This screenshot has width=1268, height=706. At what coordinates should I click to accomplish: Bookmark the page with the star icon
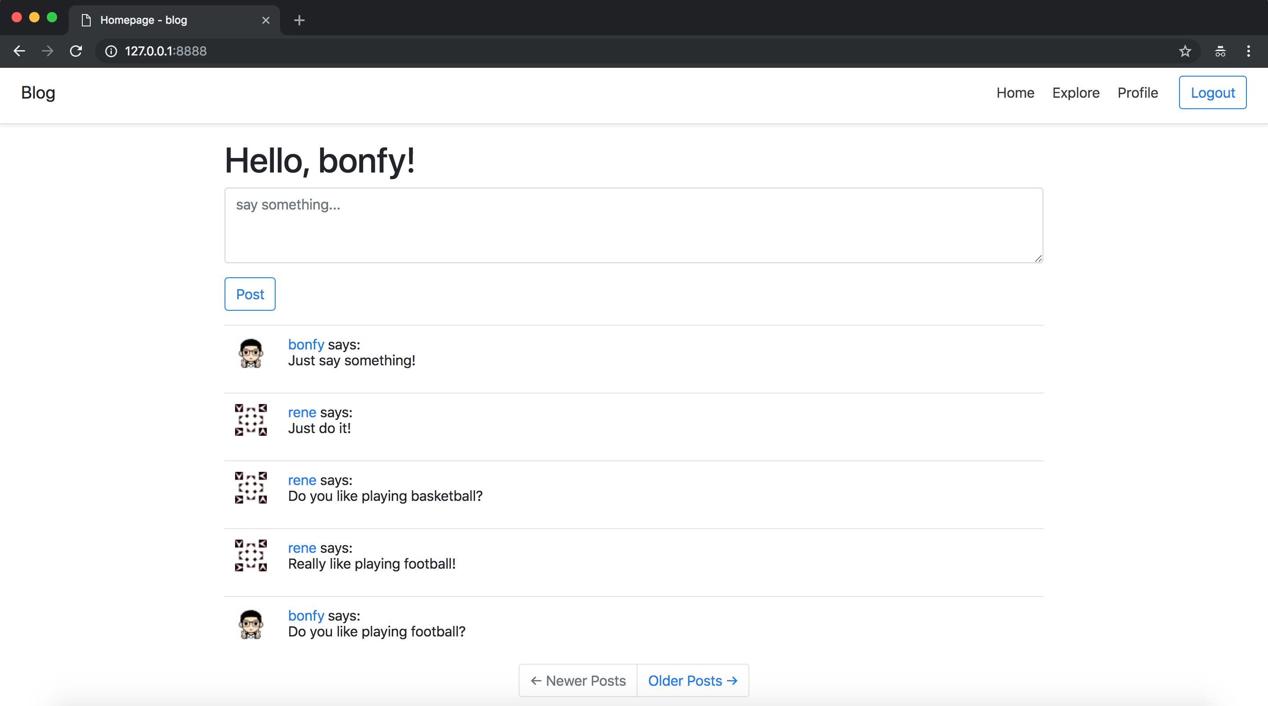[1185, 51]
